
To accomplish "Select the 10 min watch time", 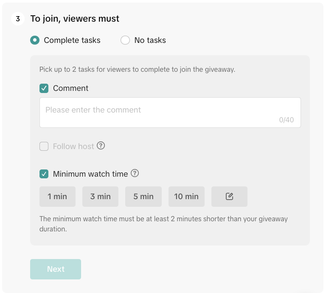I will 186,197.
